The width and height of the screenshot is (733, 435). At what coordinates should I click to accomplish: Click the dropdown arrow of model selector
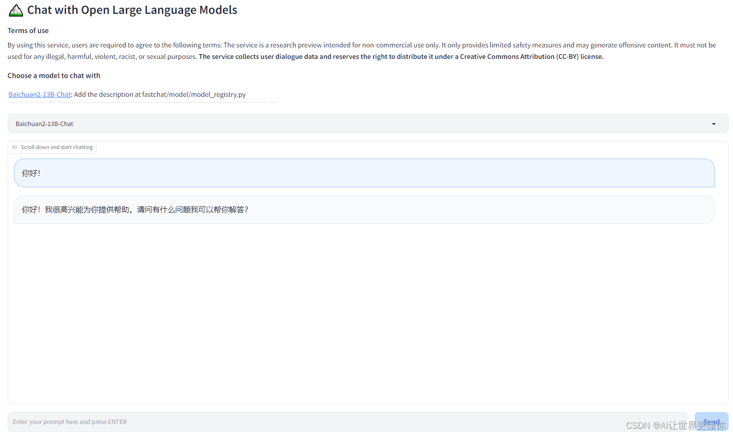[x=713, y=124]
